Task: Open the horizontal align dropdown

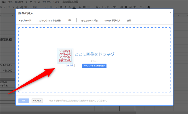Action: coord(98,7)
